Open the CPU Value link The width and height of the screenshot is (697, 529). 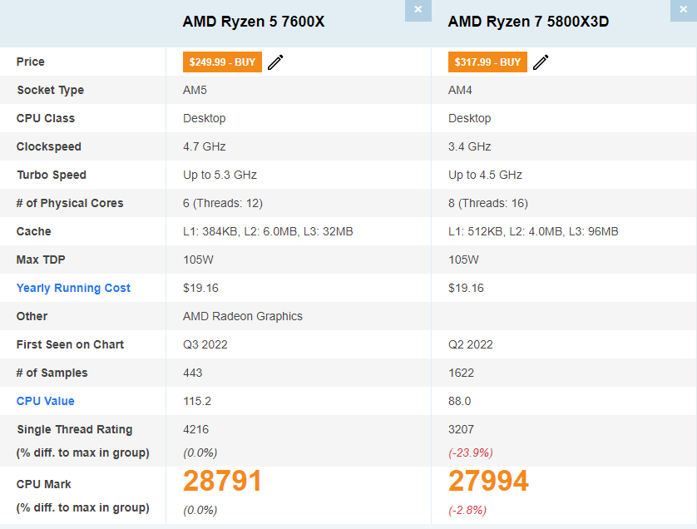tap(46, 401)
